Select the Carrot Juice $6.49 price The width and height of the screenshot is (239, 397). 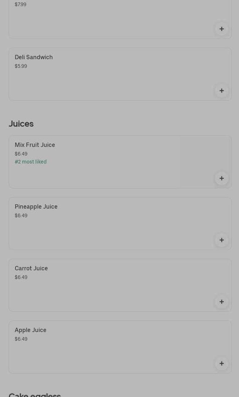[x=21, y=277]
